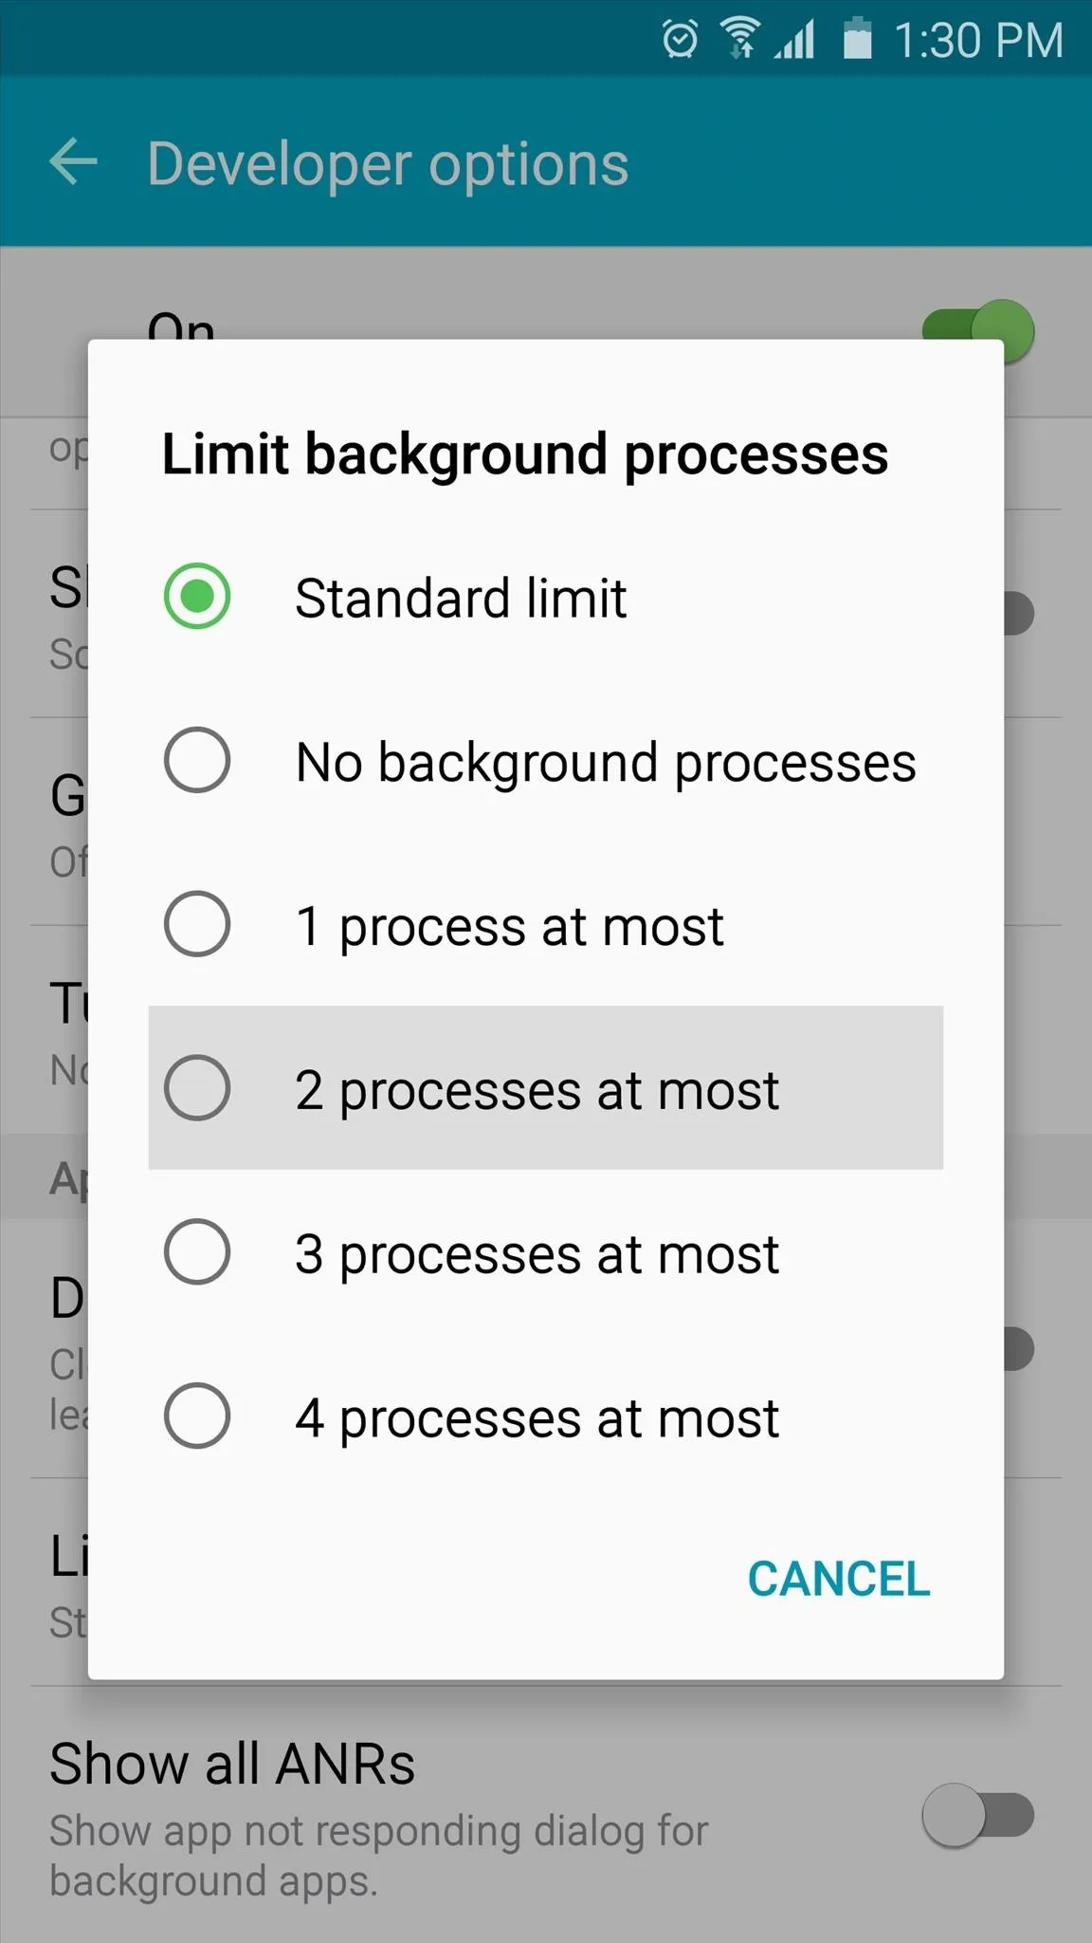Tap the Show all ANRs setting text
The width and height of the screenshot is (1092, 1943).
point(232,1765)
